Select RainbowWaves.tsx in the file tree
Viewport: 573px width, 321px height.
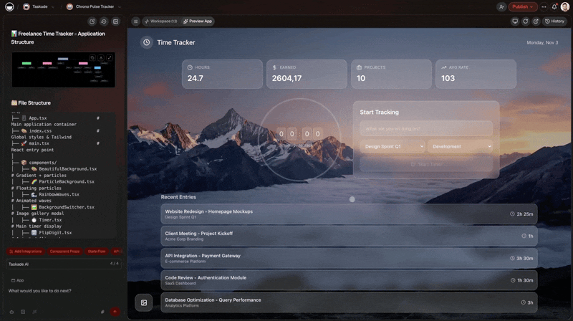tap(55, 194)
